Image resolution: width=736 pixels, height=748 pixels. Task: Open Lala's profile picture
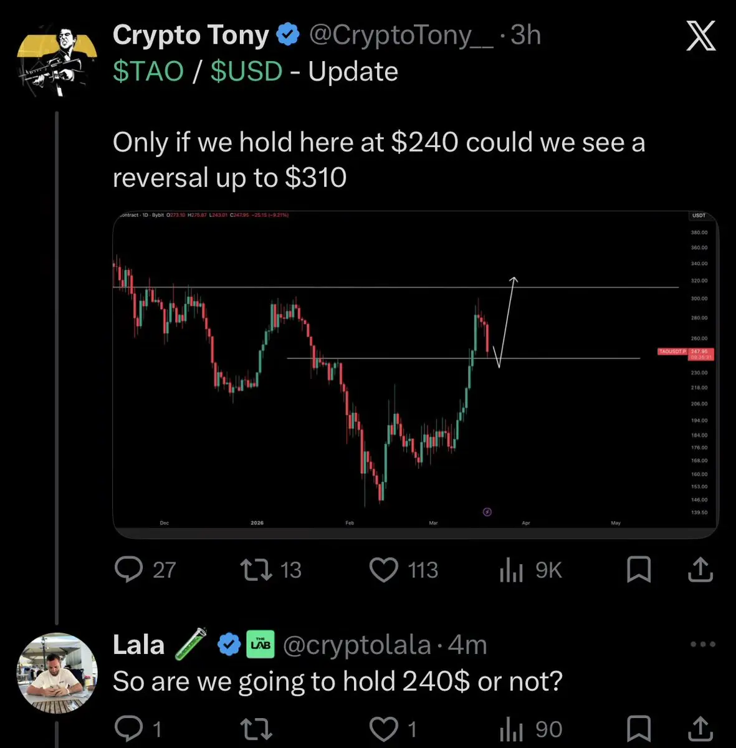coord(57,673)
